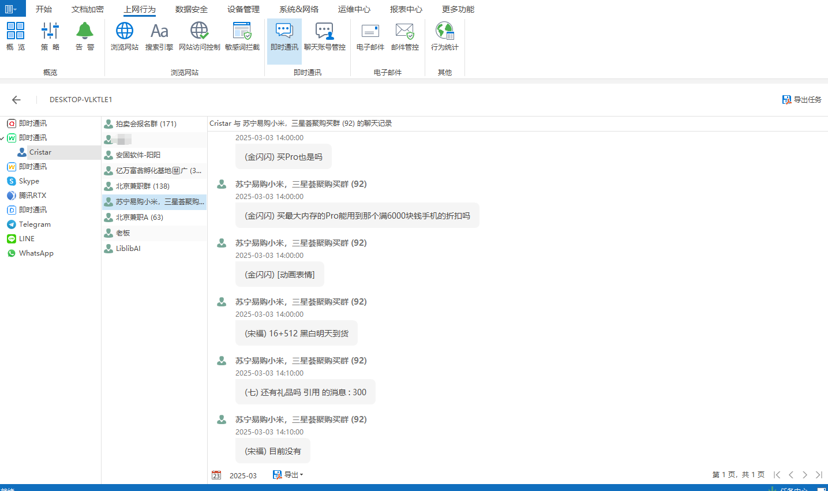
Task: Open 行为统计 chart icon
Action: coord(444,31)
